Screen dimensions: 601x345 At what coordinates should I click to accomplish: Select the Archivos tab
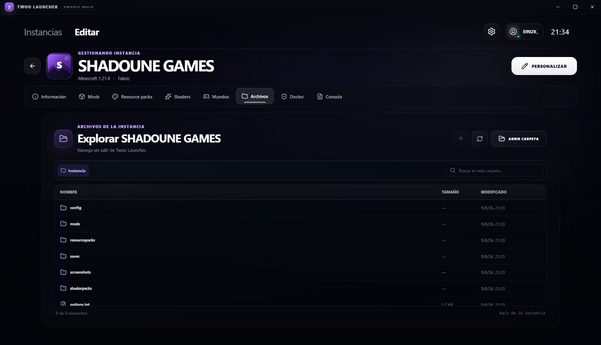tap(255, 96)
